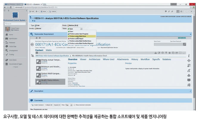Open Specification section icon in sidebar

pos(7,38)
